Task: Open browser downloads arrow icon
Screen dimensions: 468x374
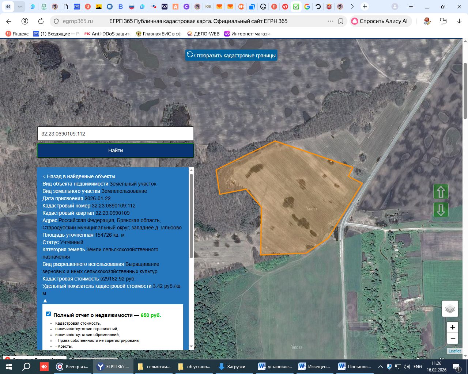Action: pos(459,21)
